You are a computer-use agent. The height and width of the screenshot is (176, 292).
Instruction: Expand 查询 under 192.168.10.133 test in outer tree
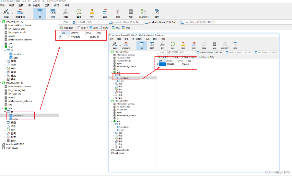coord(5,133)
